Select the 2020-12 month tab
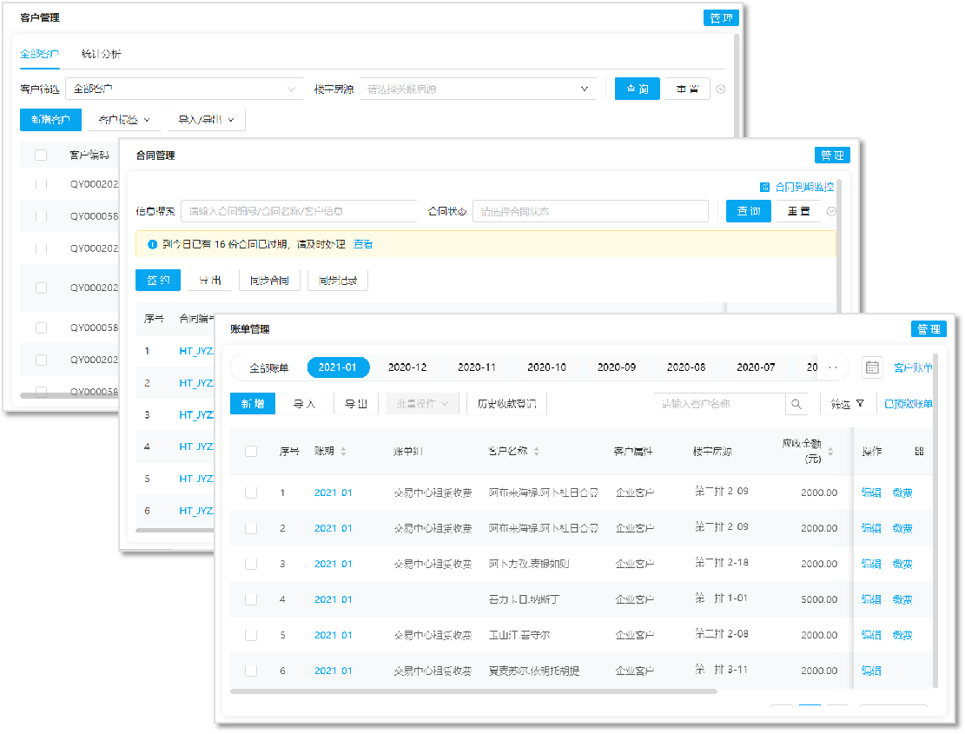Image resolution: width=965 pixels, height=734 pixels. 407,367
